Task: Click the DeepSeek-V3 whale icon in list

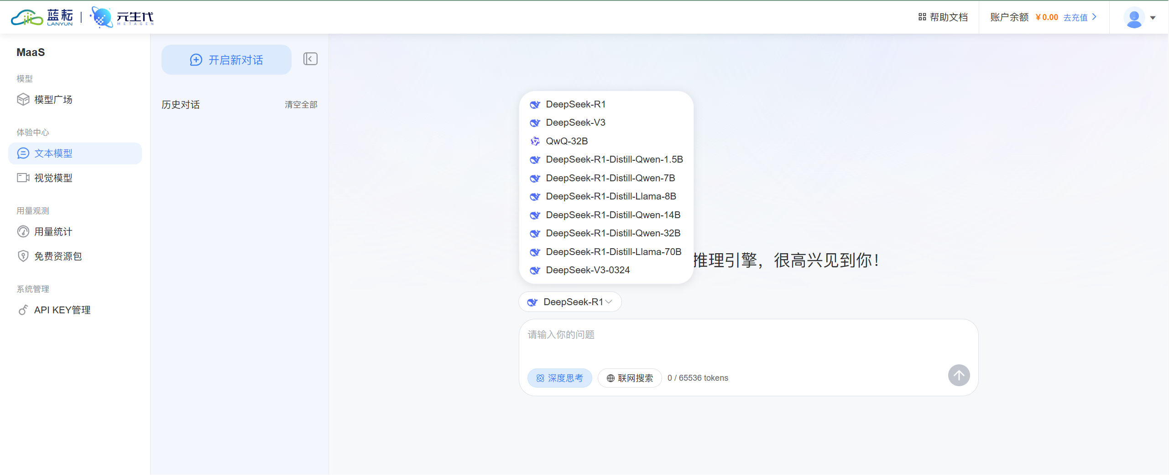Action: [x=535, y=123]
